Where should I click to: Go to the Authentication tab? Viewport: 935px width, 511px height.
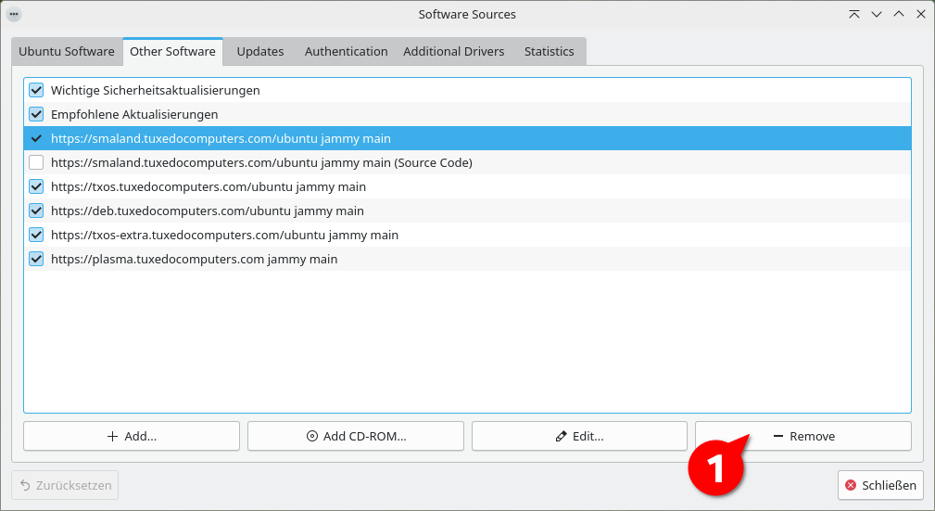click(x=346, y=51)
